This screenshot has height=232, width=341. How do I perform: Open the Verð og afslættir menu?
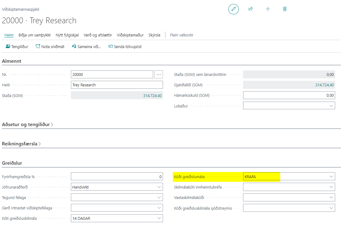98,35
